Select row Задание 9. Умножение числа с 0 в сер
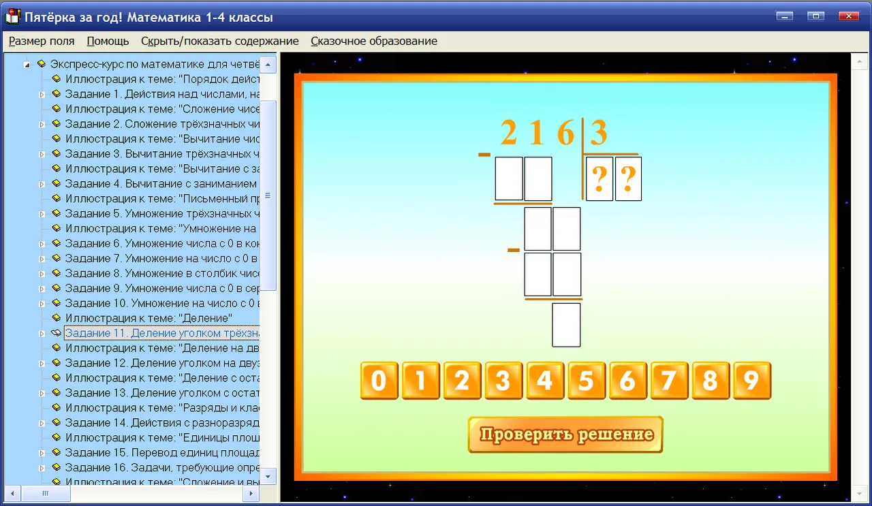The height and width of the screenshot is (506, 872). (x=162, y=289)
